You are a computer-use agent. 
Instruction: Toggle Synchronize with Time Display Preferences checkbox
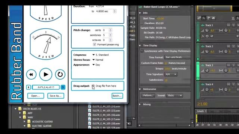pyautogui.click(x=142, y=51)
